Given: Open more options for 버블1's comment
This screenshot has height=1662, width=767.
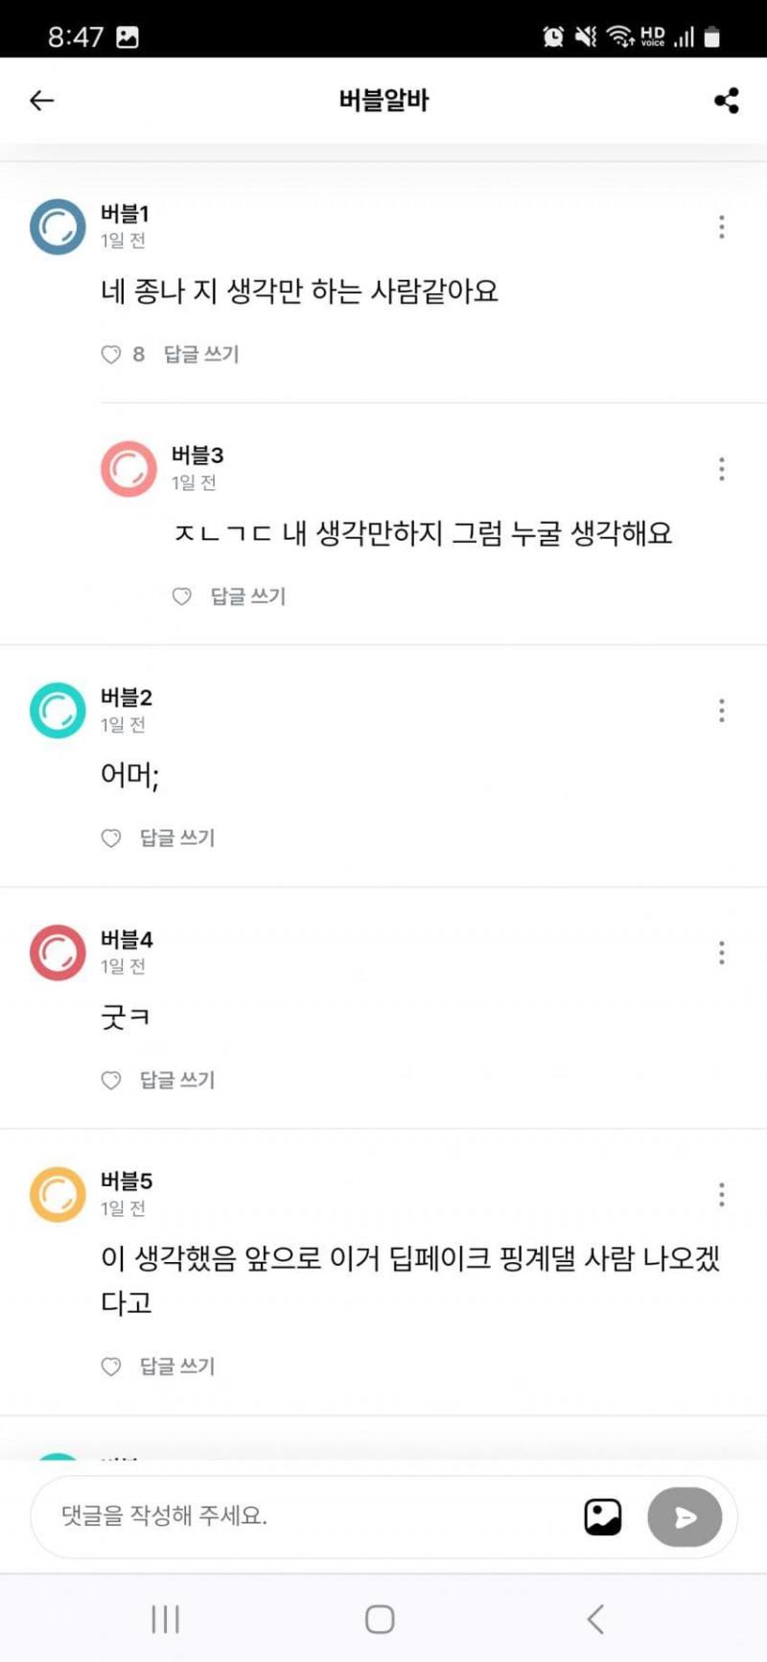Looking at the screenshot, I should point(721,227).
